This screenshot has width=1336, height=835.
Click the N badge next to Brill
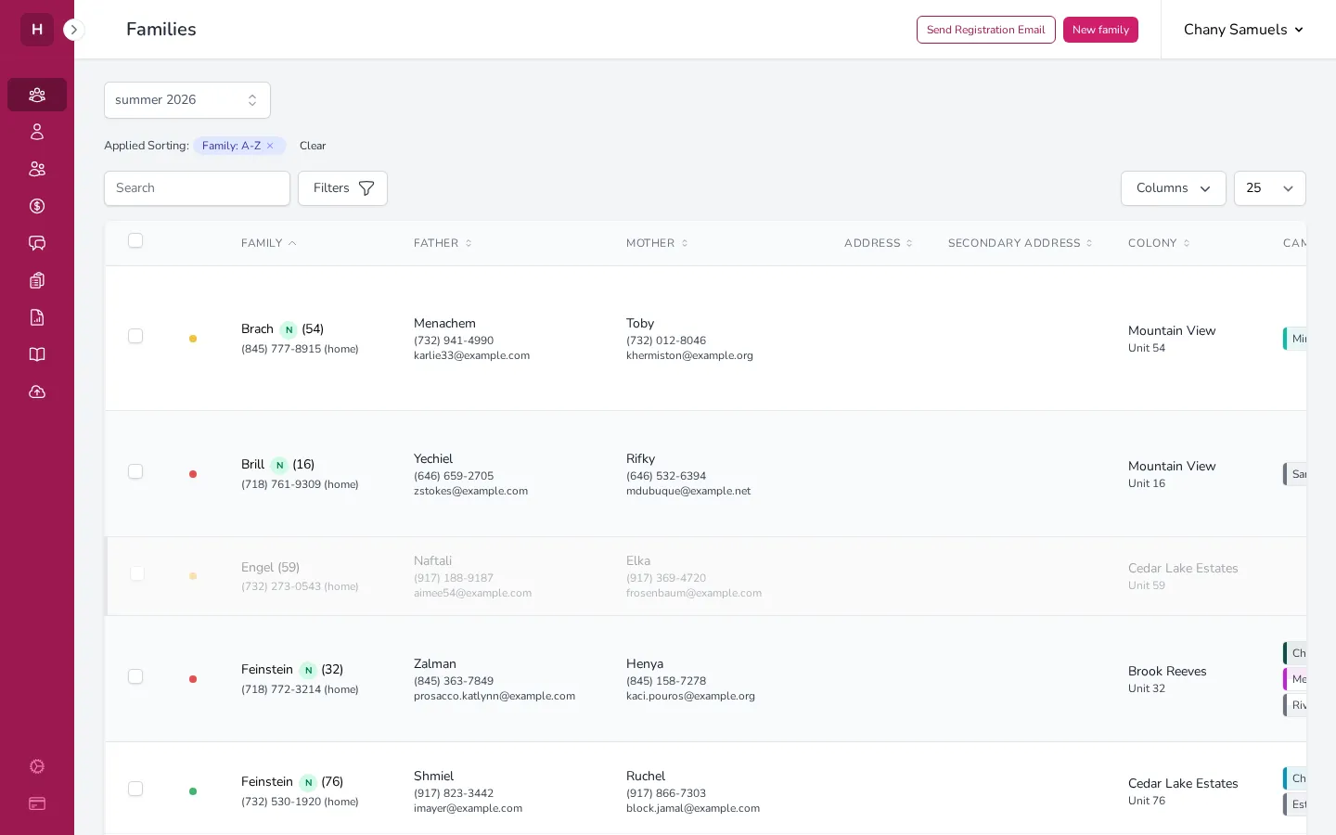(x=279, y=465)
